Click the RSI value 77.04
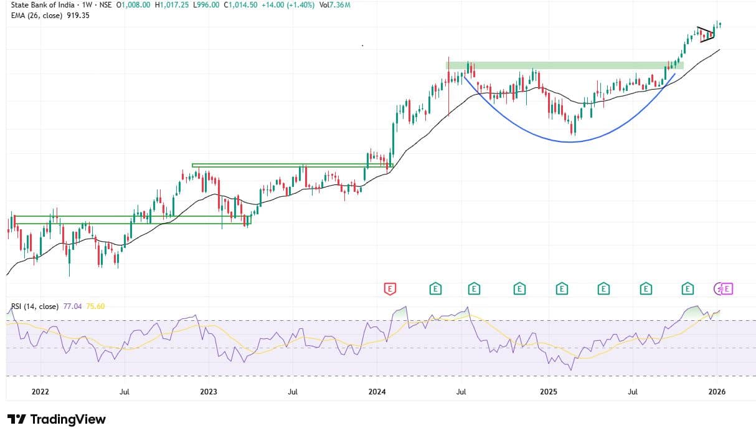 point(72,307)
